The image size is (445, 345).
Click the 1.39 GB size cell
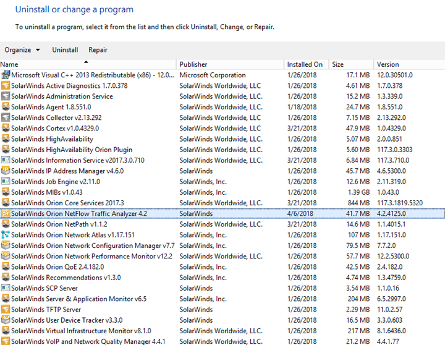click(x=359, y=192)
